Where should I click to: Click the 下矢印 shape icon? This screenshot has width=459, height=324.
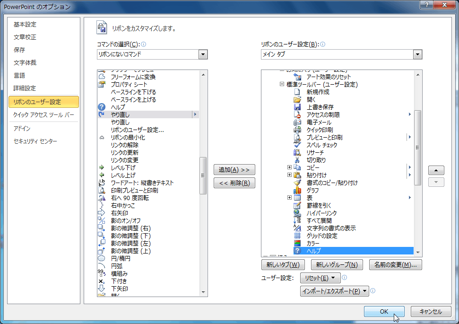pos(102,289)
